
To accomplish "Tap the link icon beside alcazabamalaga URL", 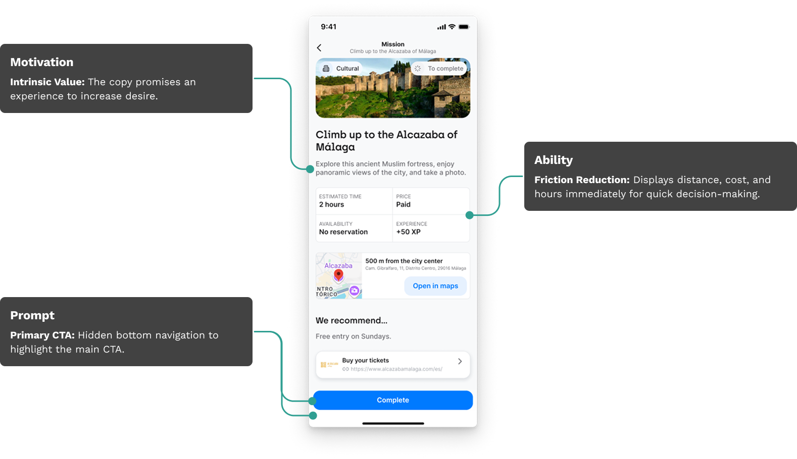I will pyautogui.click(x=345, y=369).
